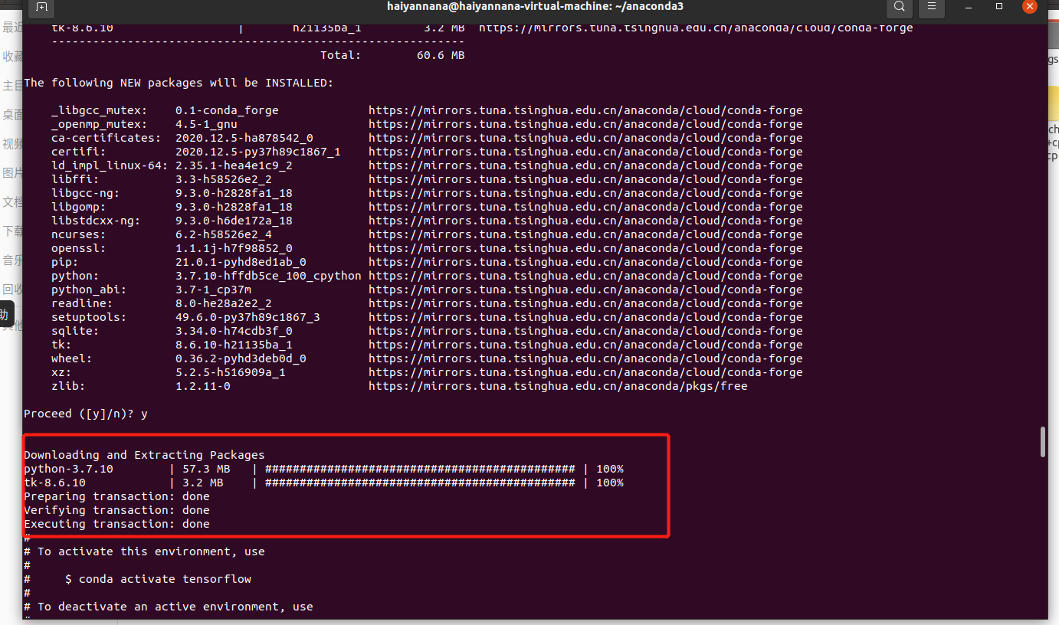Open the 主目录 (Home) sidebar entry
The image size is (1059, 625).
coord(10,85)
